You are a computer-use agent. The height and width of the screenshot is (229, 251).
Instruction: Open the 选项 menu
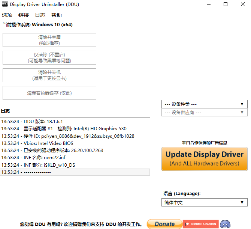pos(7,15)
